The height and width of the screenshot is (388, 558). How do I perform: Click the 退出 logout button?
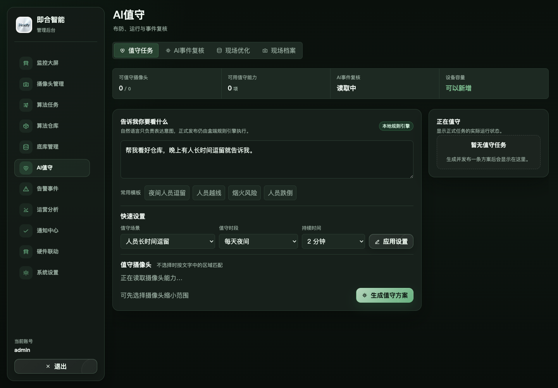point(56,366)
